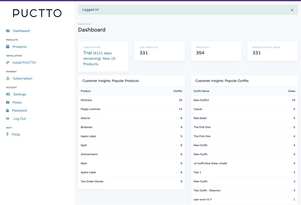The image size is (301, 205).
Task: Dismiss the Logged in notification
Action: (x=292, y=10)
